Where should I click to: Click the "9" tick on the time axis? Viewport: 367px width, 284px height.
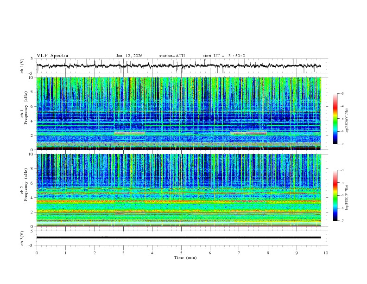tap(297, 253)
